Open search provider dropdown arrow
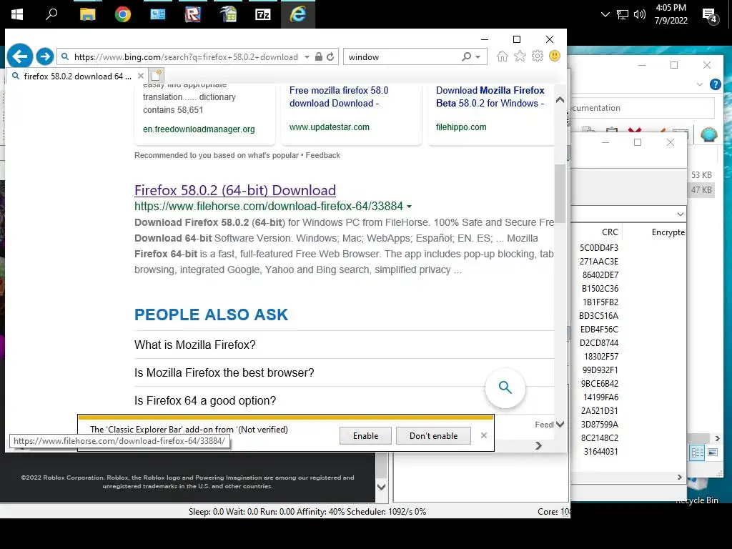 tap(478, 57)
